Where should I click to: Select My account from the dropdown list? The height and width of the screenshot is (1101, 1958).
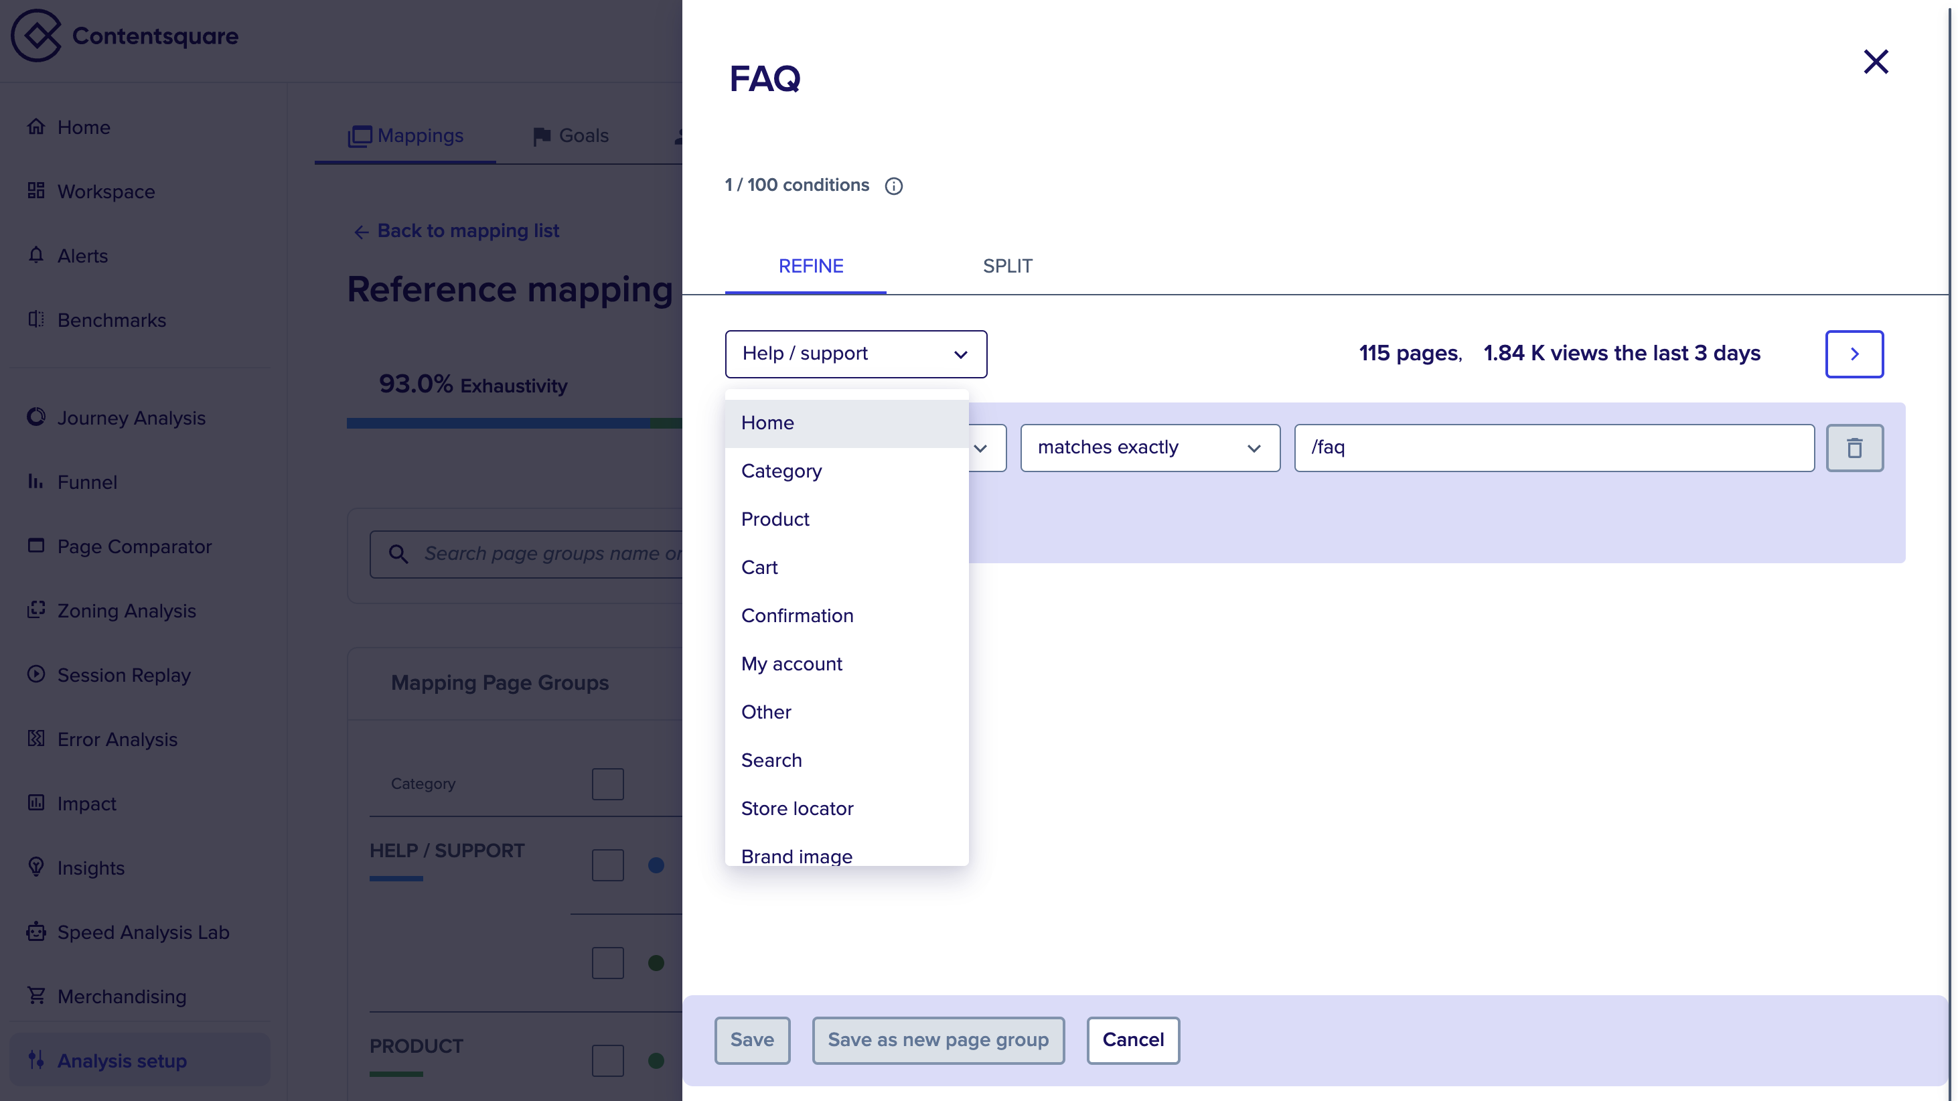coord(846,664)
